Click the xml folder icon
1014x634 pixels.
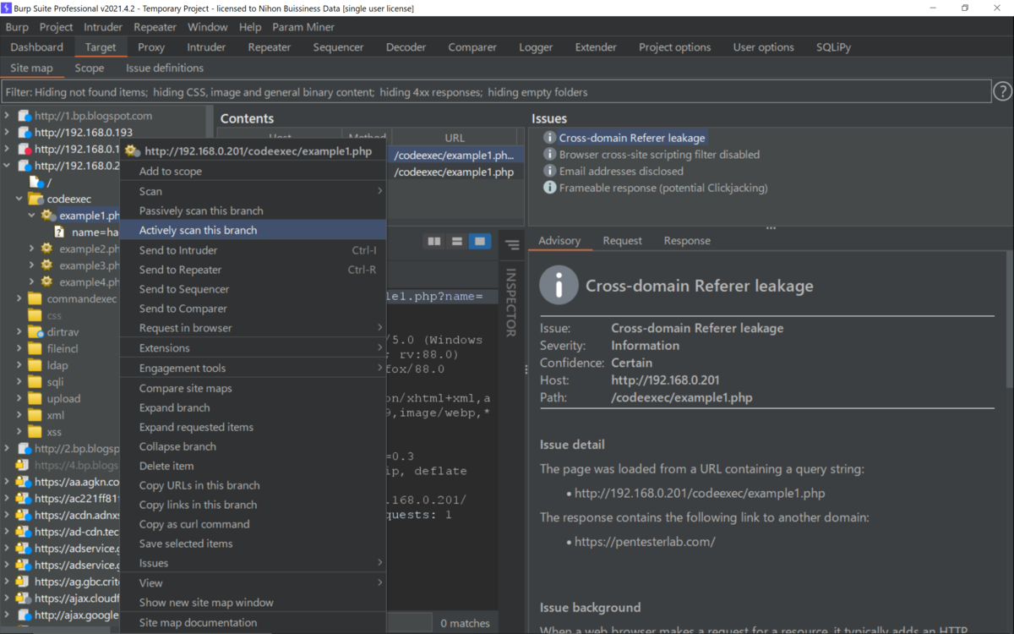(x=35, y=415)
